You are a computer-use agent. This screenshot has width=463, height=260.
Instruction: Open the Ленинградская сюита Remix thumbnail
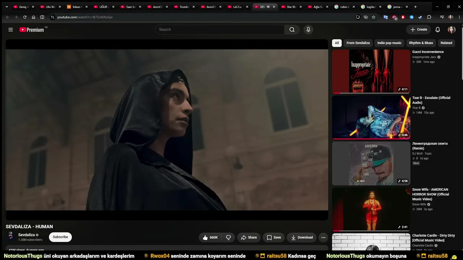tap(371, 163)
